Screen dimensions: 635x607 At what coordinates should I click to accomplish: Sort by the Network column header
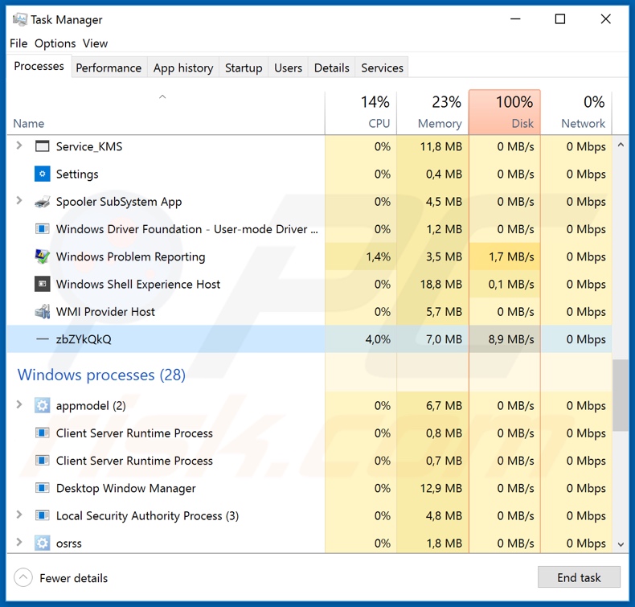pyautogui.click(x=576, y=113)
